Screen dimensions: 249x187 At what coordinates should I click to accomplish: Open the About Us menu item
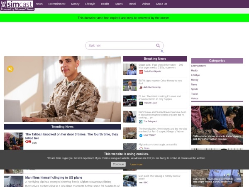(161, 4)
